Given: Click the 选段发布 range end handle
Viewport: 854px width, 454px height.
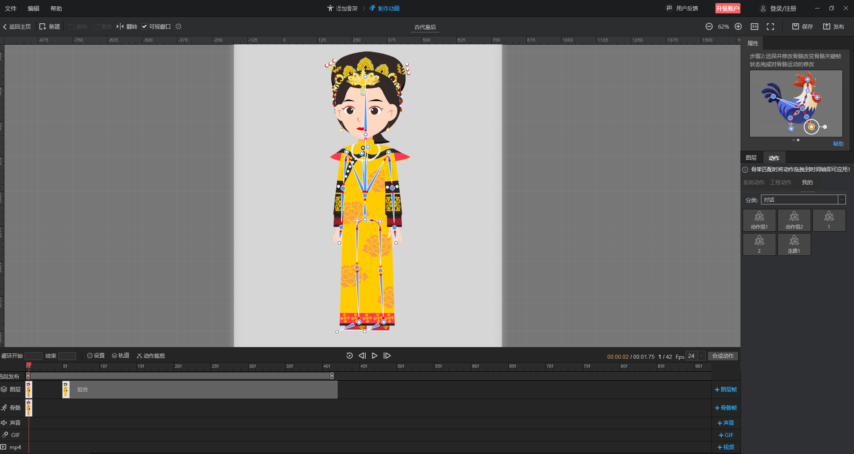Looking at the screenshot, I should tap(332, 376).
